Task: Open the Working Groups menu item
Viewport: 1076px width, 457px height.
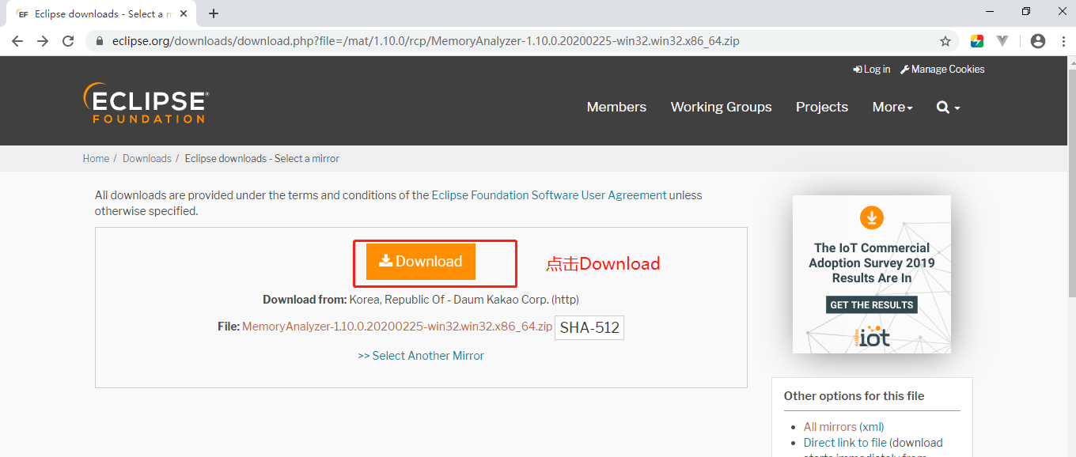Action: click(x=721, y=107)
